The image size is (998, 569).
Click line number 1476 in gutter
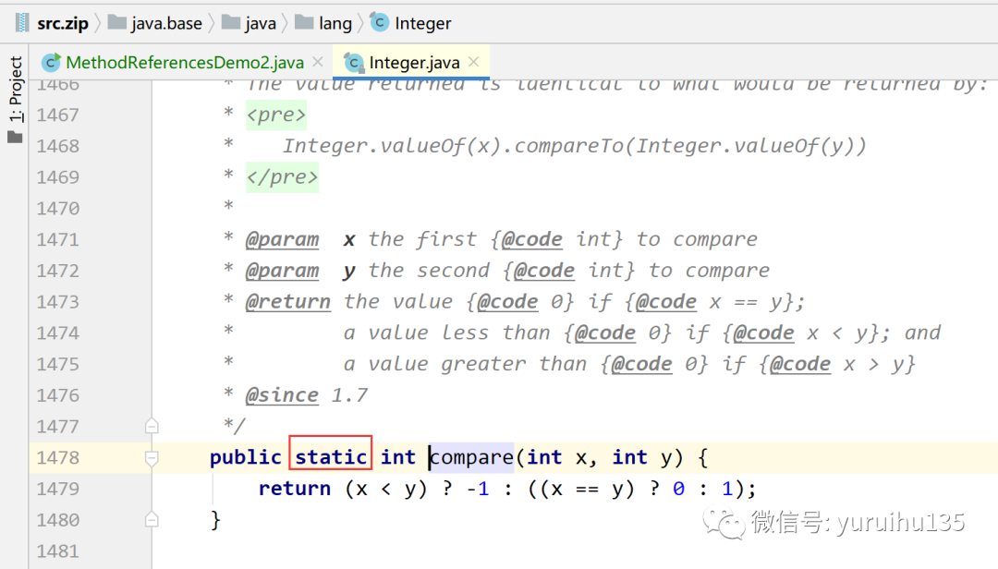pyautogui.click(x=58, y=395)
